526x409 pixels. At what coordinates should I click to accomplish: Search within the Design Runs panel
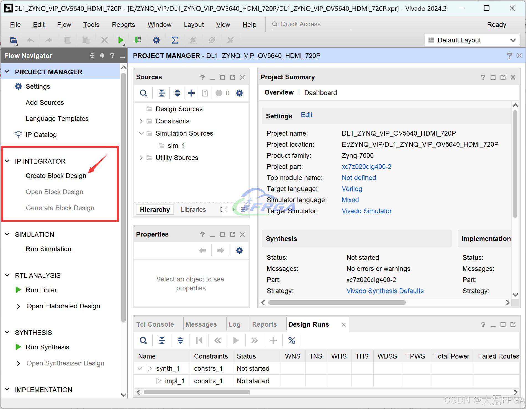143,340
